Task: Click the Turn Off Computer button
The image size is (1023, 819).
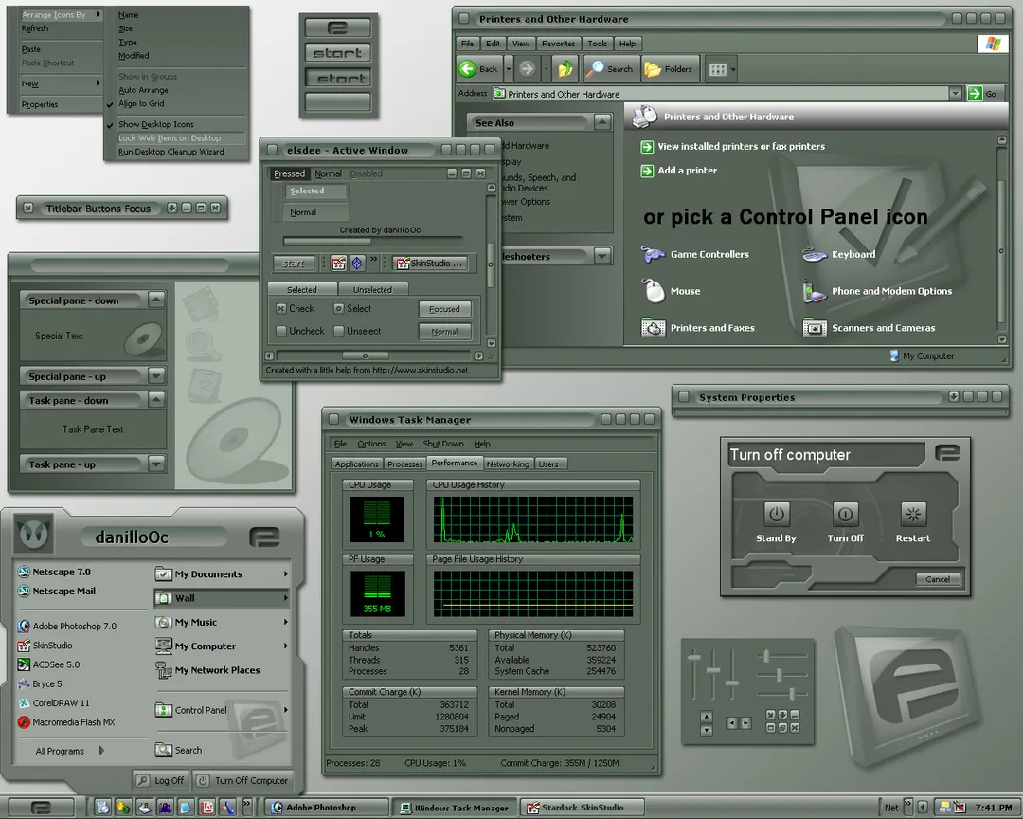Action: [x=242, y=780]
